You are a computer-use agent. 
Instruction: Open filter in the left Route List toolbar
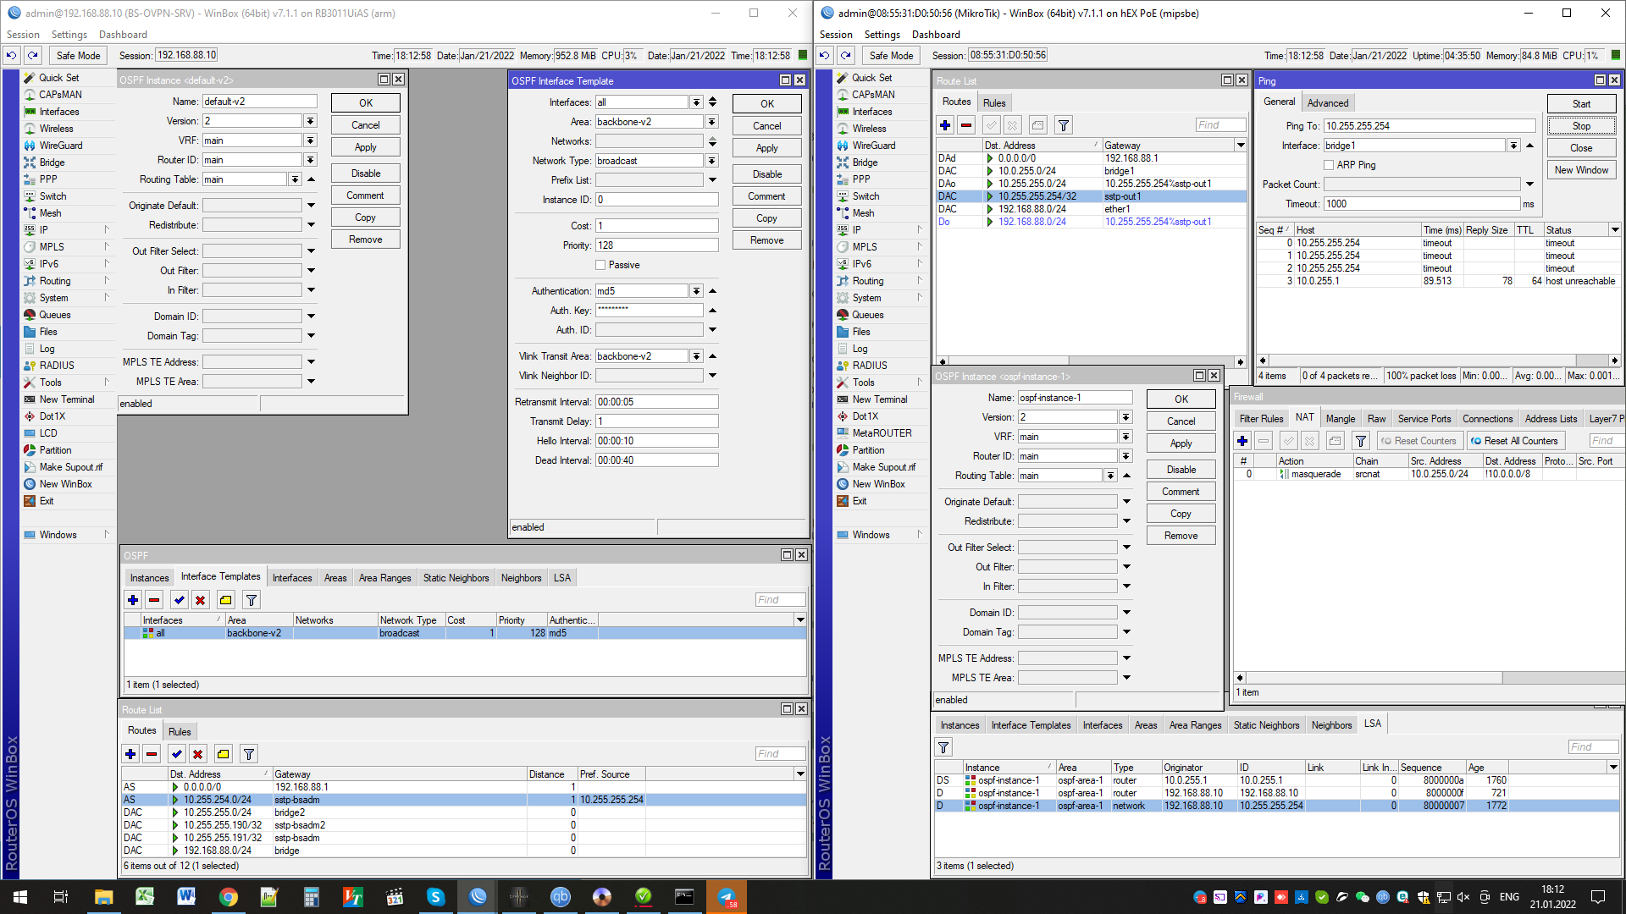249,754
